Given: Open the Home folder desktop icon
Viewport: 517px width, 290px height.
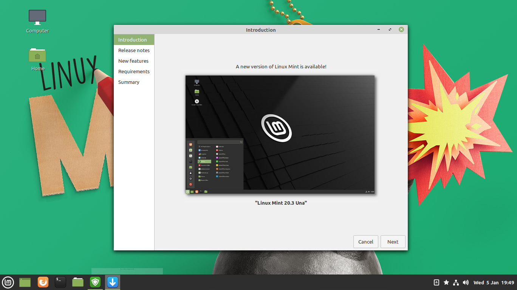Looking at the screenshot, I should point(37,59).
